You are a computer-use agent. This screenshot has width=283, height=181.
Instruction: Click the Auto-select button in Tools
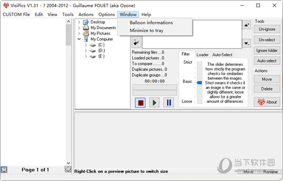267,61
